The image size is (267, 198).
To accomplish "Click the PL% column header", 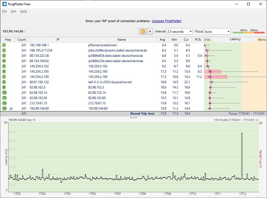I will coord(198,40).
